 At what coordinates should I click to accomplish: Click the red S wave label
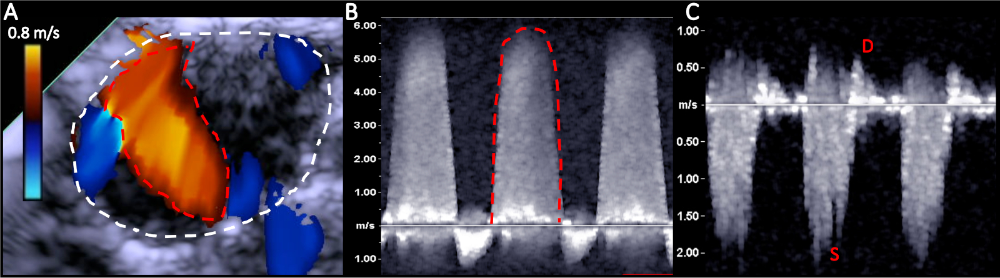[834, 254]
